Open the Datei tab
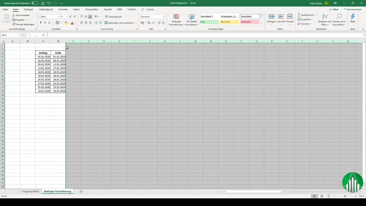This screenshot has width=366, height=206. [x=5, y=9]
